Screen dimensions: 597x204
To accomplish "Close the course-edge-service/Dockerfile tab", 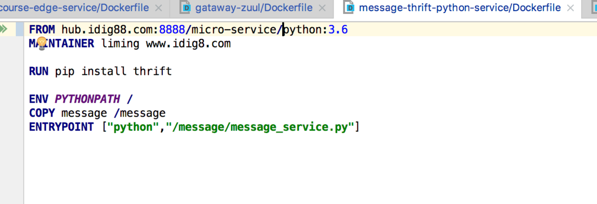I will [x=159, y=8].
